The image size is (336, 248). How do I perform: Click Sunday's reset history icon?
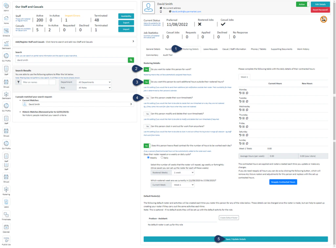240,144
